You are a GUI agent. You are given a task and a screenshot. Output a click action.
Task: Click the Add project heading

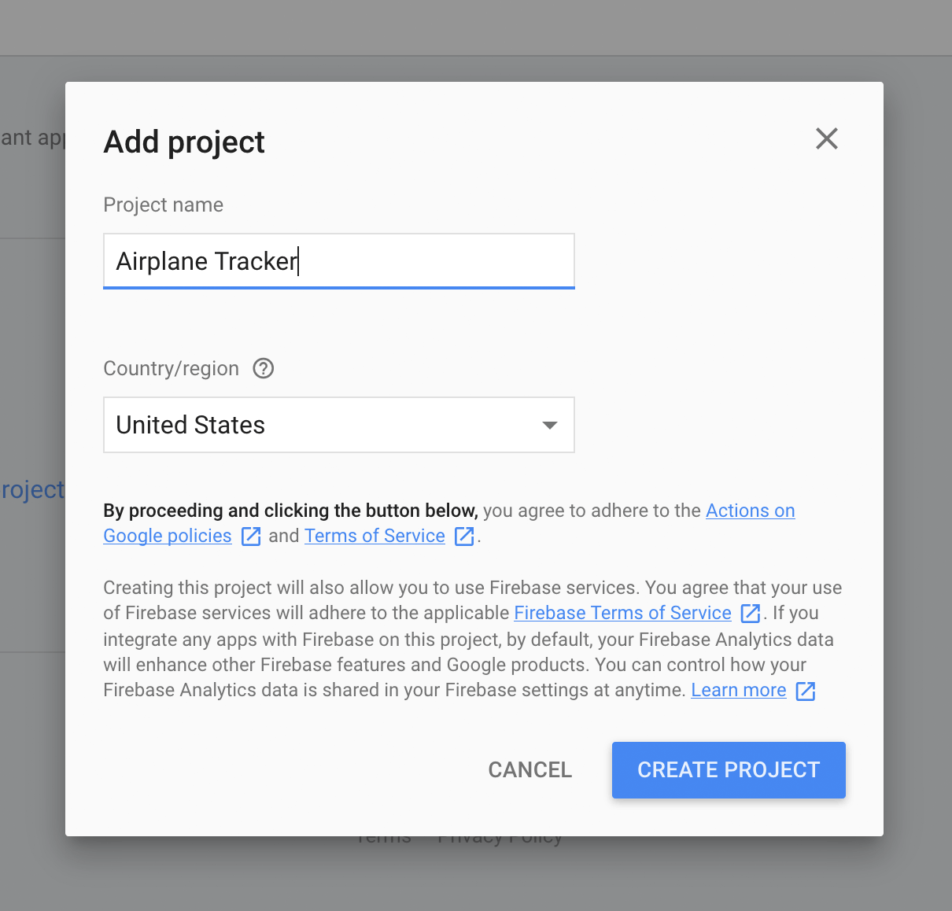(184, 142)
